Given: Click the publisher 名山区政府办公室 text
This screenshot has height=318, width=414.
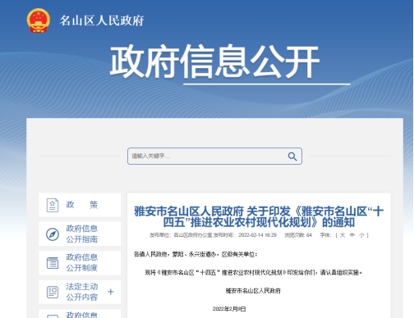Looking at the screenshot, I should click(x=193, y=235).
